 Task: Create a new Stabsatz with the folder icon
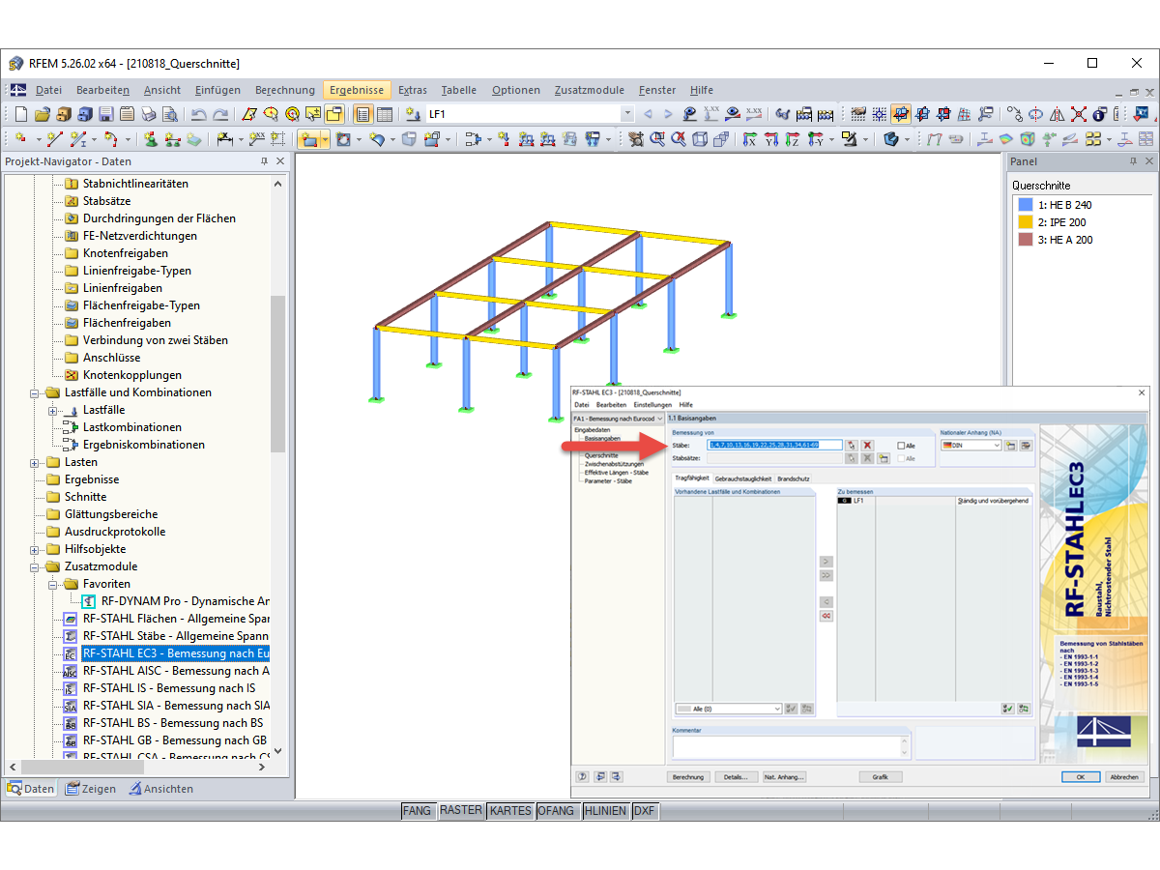(884, 458)
